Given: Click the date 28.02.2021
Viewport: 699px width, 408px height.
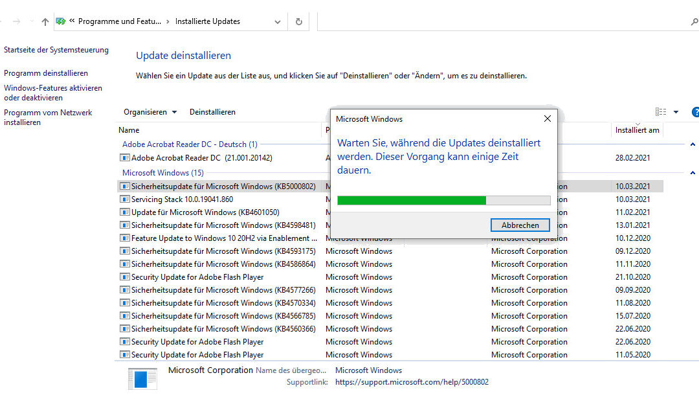Looking at the screenshot, I should click(632, 158).
